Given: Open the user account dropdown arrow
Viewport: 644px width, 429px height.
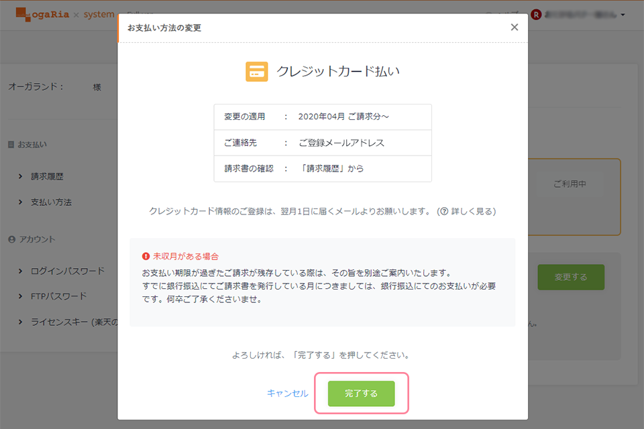Looking at the screenshot, I should pos(623,15).
